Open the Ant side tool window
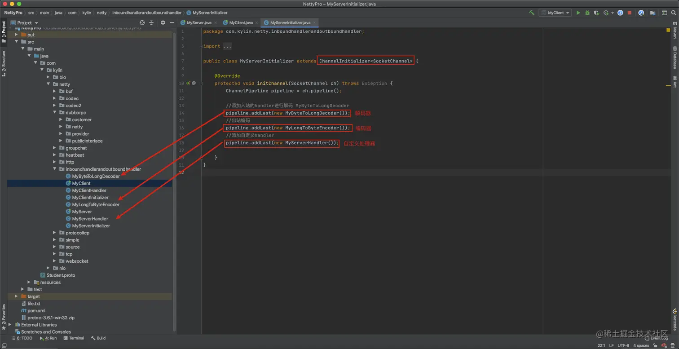This screenshot has width=679, height=349. click(675, 82)
